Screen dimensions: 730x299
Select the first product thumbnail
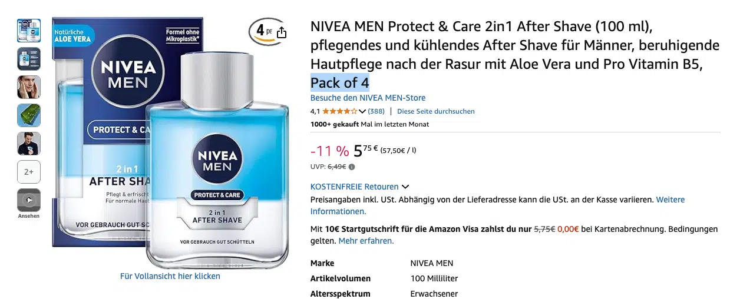pos(29,31)
